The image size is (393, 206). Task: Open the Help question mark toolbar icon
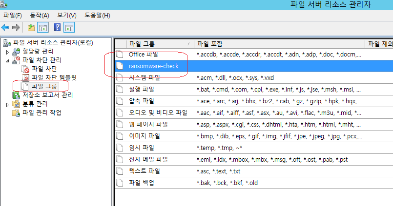(57, 27)
